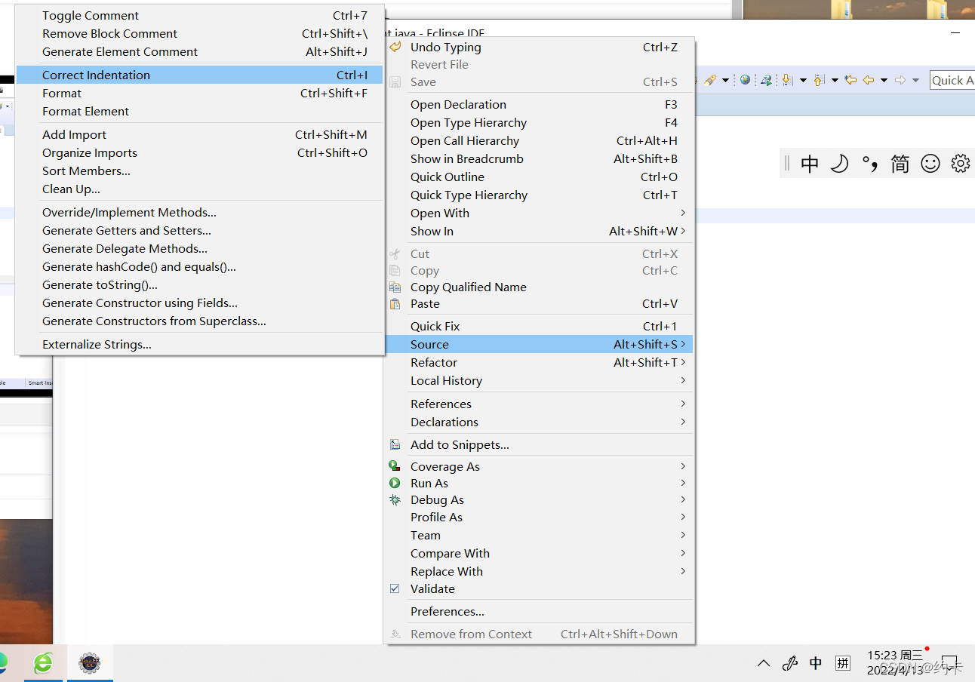Image resolution: width=975 pixels, height=682 pixels.
Task: Expand the Local History submenu
Action: (x=538, y=381)
